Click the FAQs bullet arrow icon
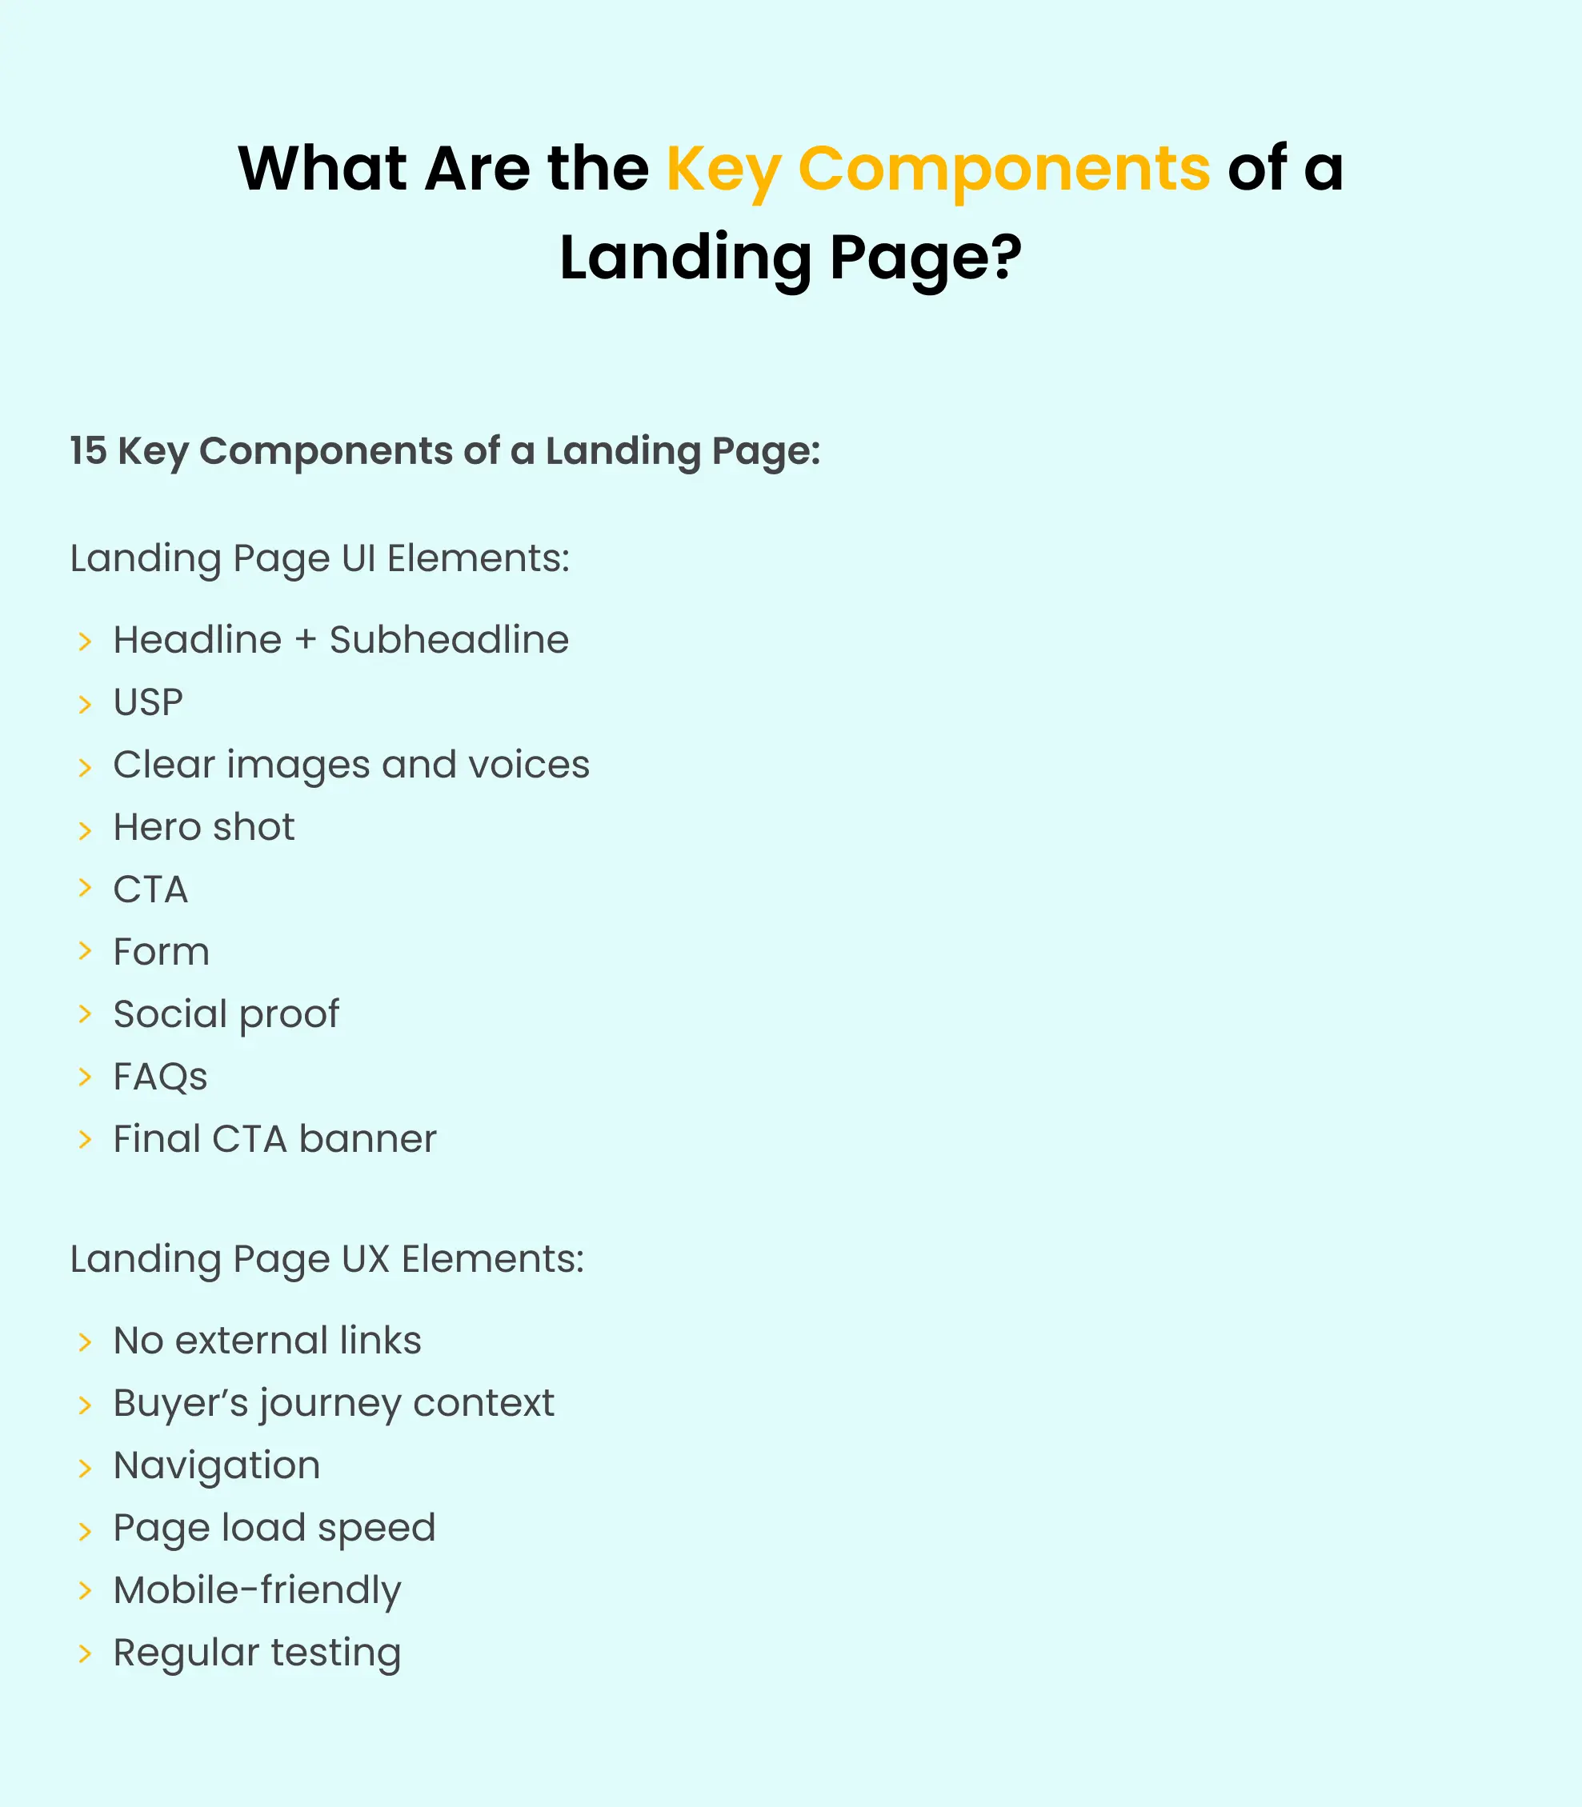 tap(85, 1076)
